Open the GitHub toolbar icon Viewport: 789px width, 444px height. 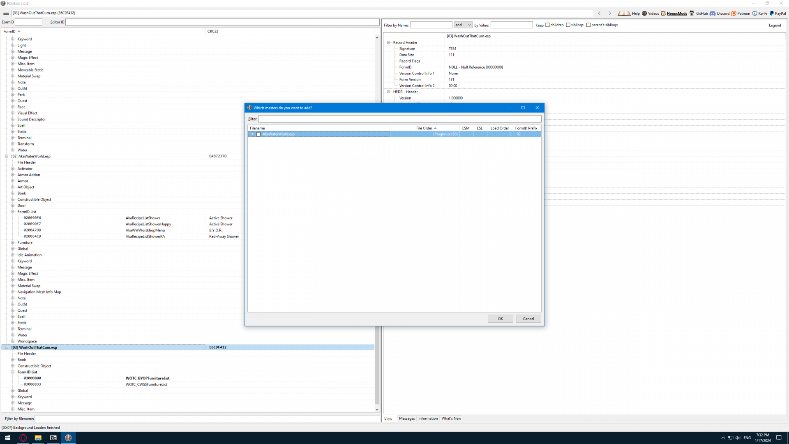click(692, 13)
